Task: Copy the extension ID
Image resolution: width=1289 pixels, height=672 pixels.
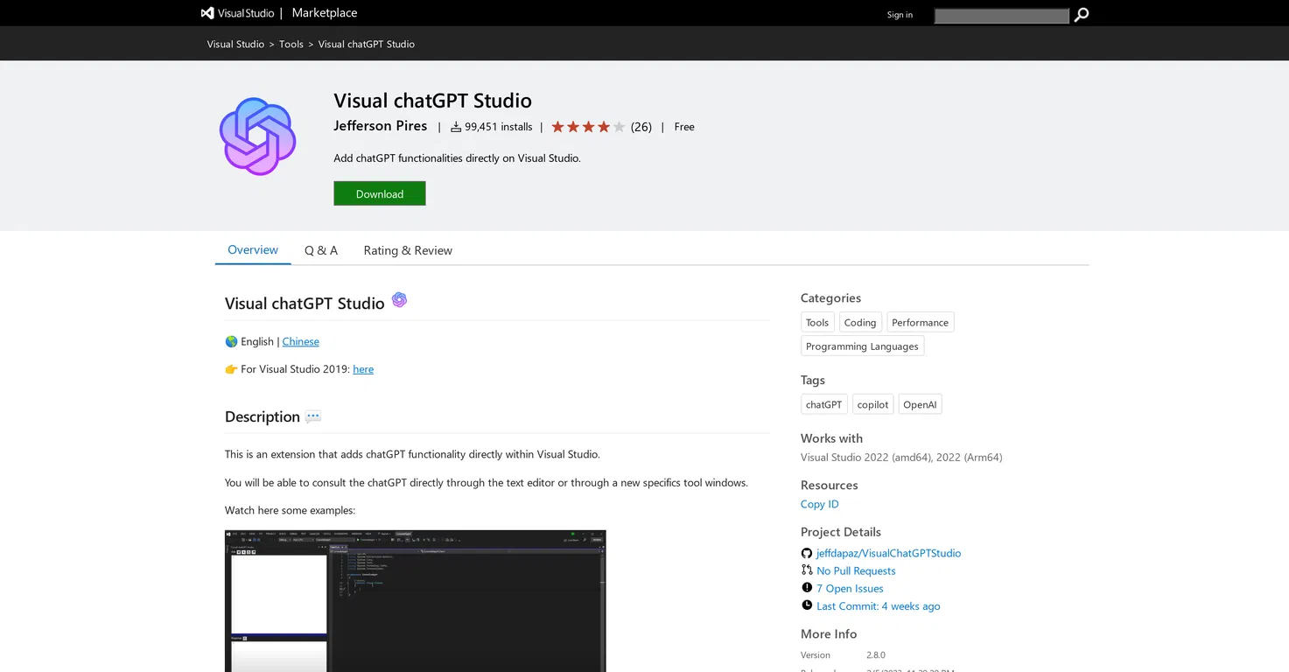Action: pos(819,504)
